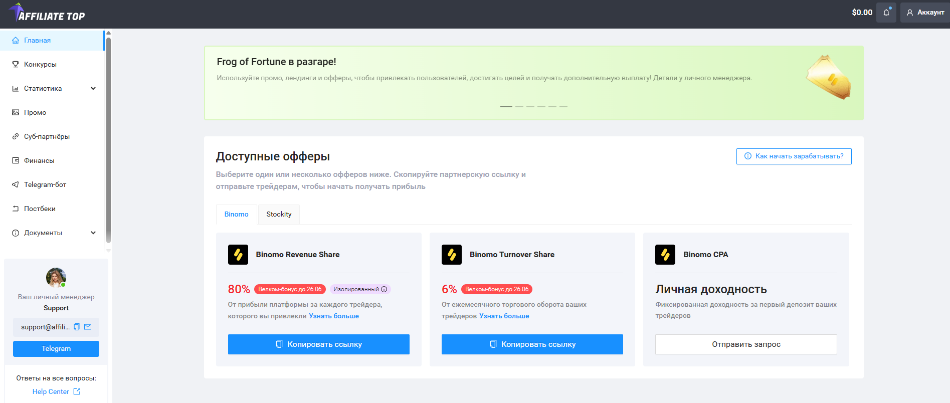Click Узнать больше under Turnover Share
This screenshot has width=950, height=403.
(x=504, y=316)
